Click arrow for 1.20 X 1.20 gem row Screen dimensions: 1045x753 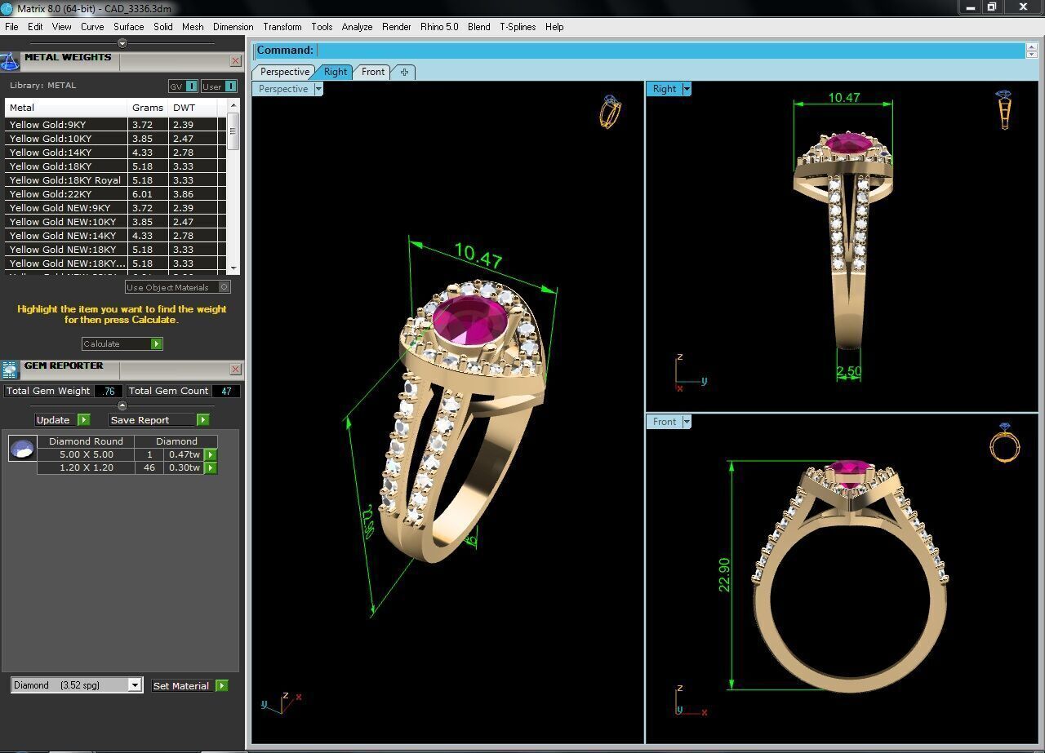point(211,467)
